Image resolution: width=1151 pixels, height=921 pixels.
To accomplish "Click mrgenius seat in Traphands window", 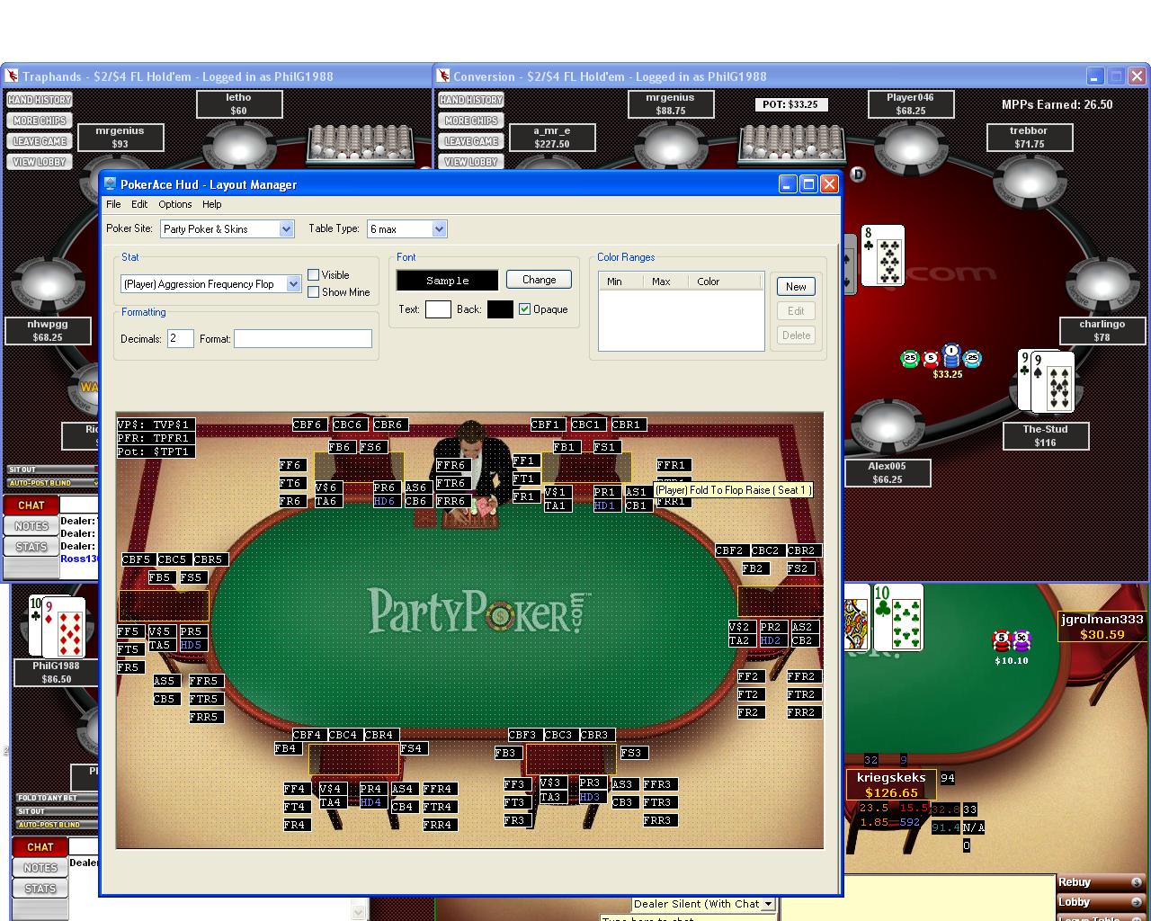I will click(x=120, y=137).
